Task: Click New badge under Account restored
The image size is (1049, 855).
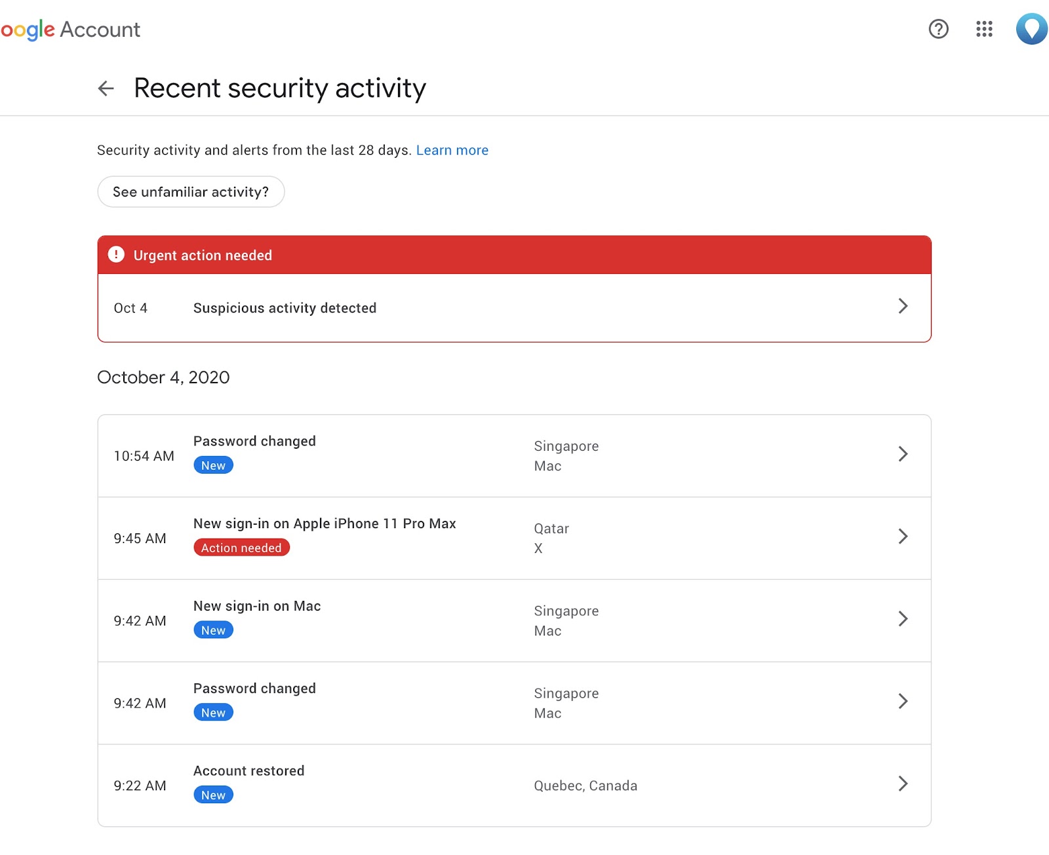Action: point(213,795)
